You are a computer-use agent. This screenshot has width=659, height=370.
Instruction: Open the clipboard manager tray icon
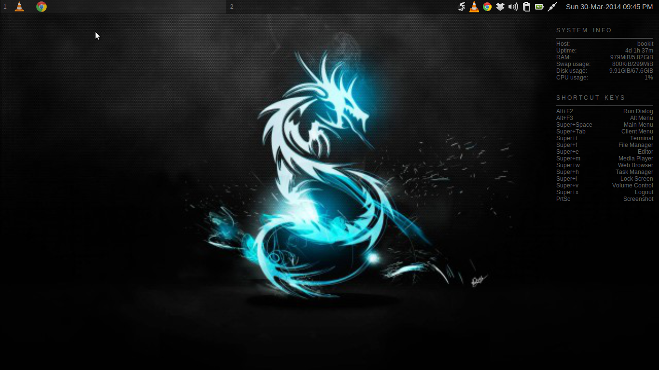(526, 7)
